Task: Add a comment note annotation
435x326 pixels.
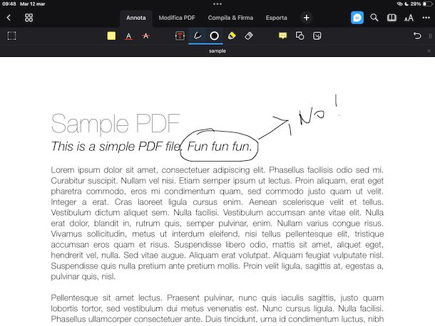Action: [282, 36]
